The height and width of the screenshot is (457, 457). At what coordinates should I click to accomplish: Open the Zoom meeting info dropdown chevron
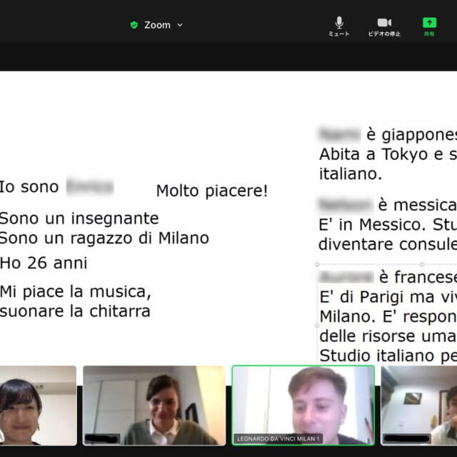pyautogui.click(x=180, y=25)
